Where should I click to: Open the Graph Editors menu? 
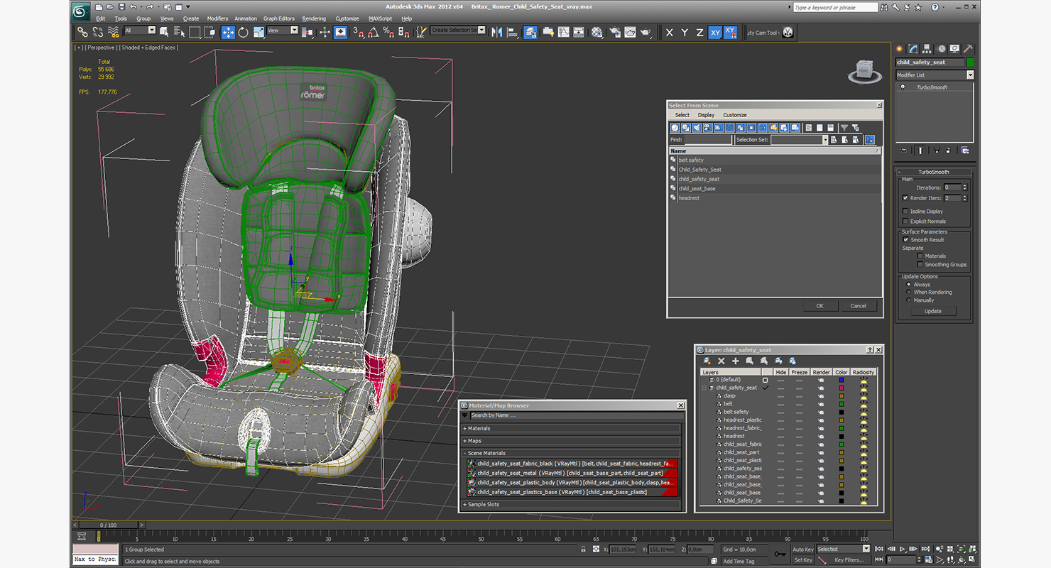click(279, 18)
